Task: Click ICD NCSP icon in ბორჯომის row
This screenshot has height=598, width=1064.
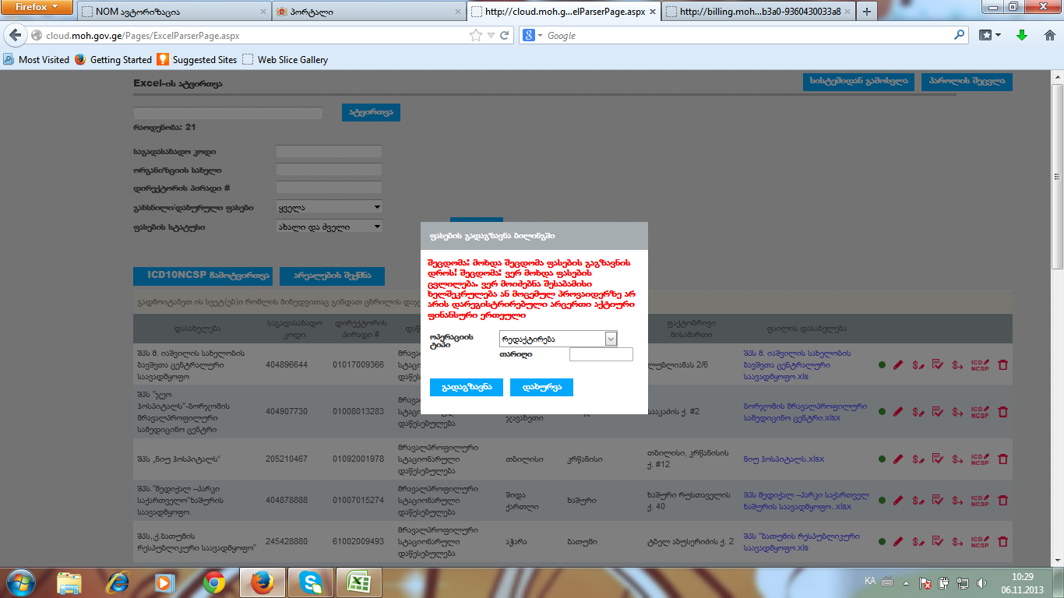Action: 980,412
